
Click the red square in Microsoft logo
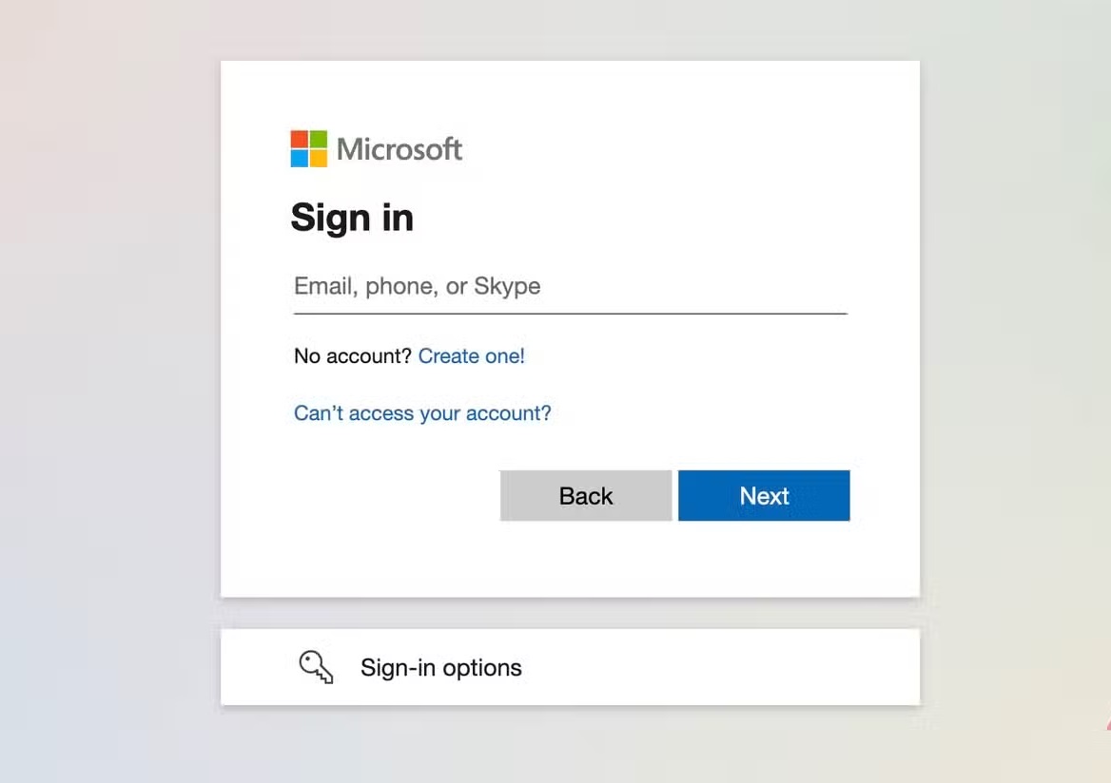299,139
